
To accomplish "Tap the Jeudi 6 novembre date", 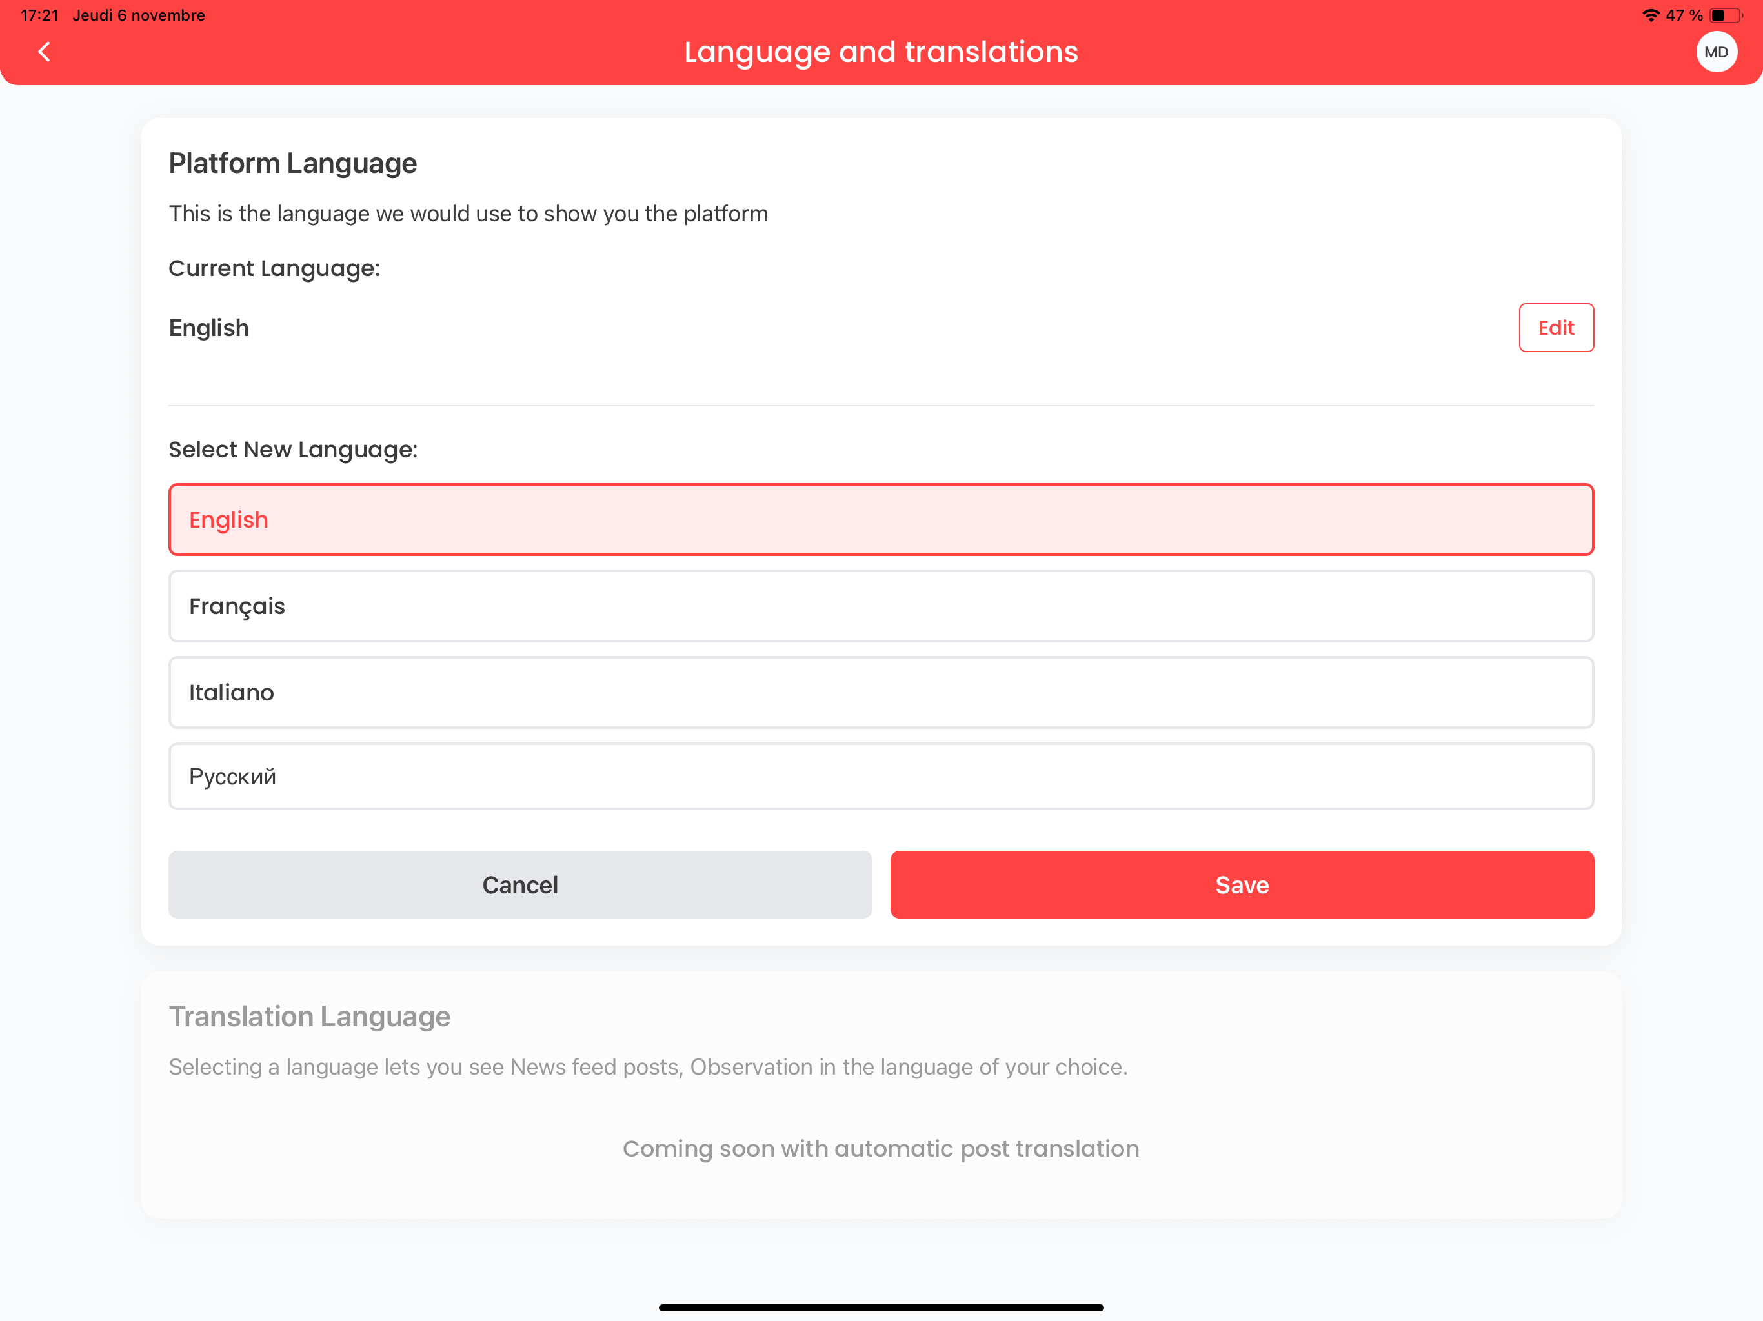I will (x=139, y=15).
